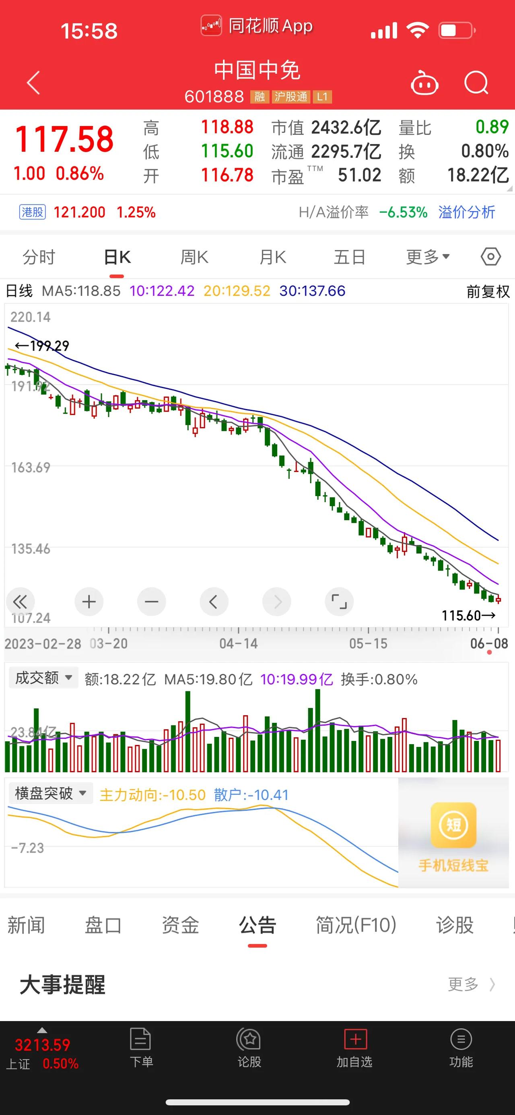The image size is (515, 1115).
Task: Open the 简况(F10) tab
Action: (356, 925)
